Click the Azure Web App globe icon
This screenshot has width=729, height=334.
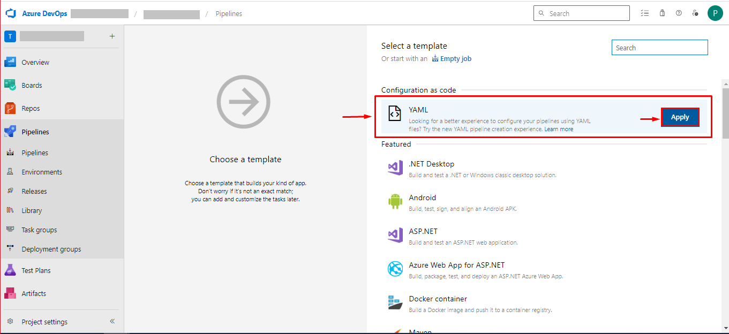coord(395,269)
